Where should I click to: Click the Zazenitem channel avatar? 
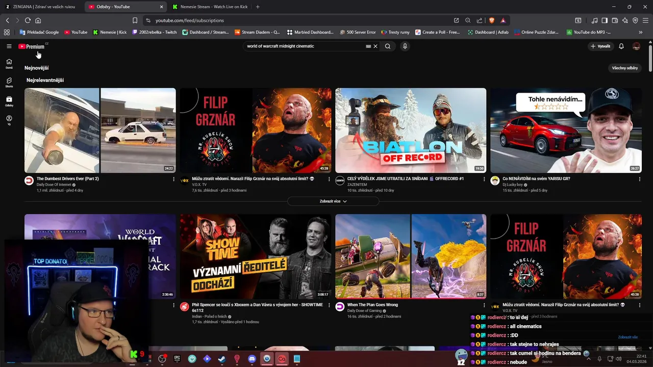click(340, 180)
